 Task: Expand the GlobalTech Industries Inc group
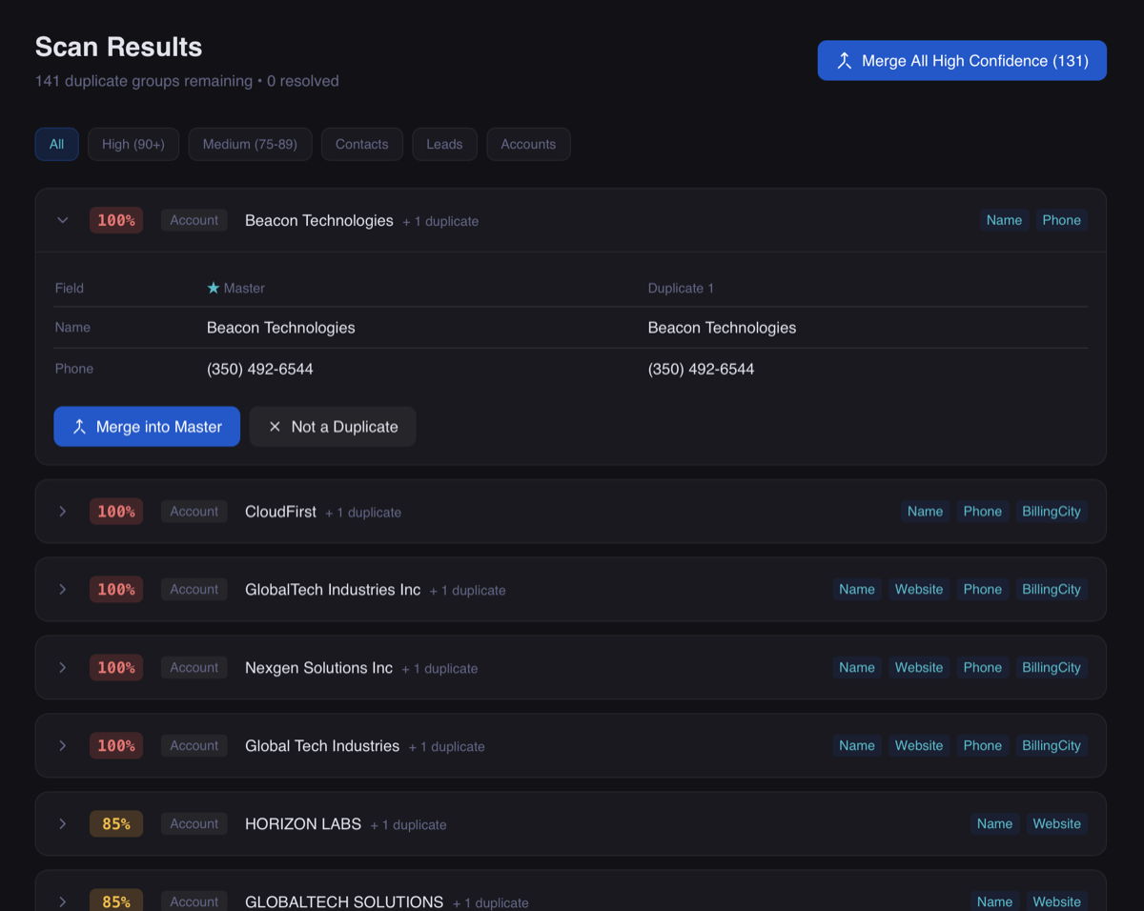pos(63,590)
